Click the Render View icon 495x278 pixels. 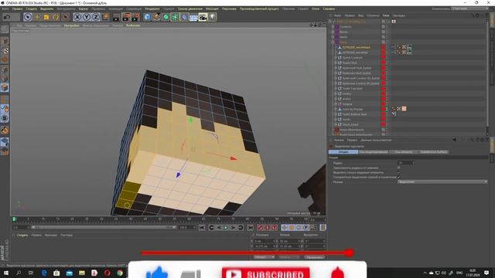(116, 17)
